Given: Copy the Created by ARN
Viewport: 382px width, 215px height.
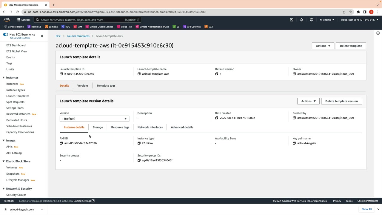Looking at the screenshot, I should coord(294,118).
